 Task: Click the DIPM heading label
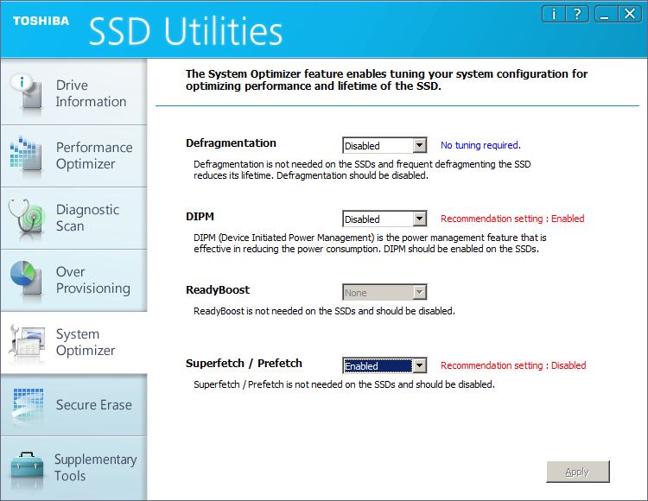200,217
